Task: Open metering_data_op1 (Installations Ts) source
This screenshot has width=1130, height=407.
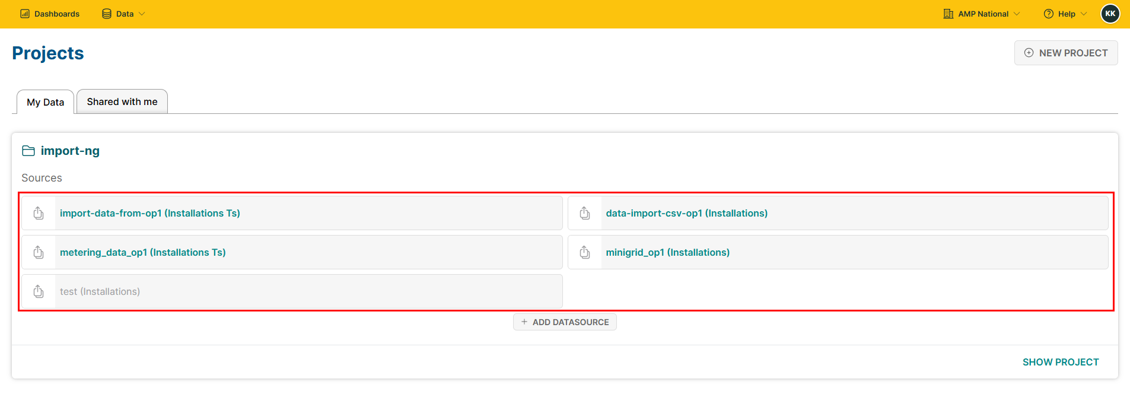Action: click(292, 252)
